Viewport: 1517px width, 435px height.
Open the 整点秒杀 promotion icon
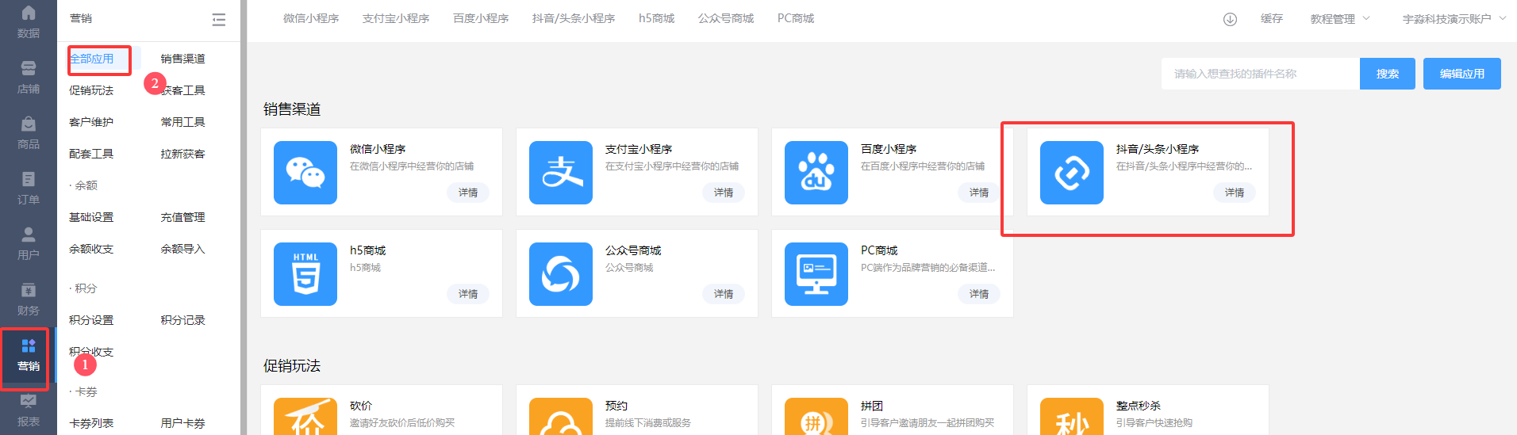coord(1072,416)
